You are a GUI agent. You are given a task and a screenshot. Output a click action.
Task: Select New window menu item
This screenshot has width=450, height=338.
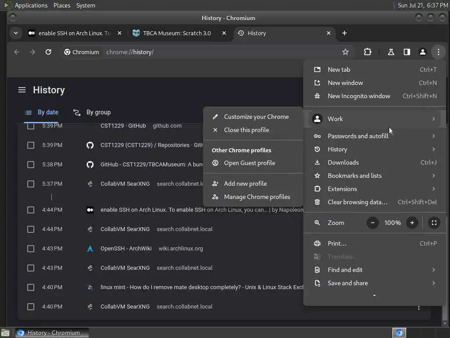coord(374,83)
